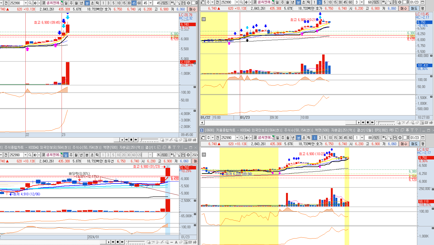Toggle the D checkbox in top-right chart toolbar
The height and width of the screenshot is (245, 434).
coord(405,2)
